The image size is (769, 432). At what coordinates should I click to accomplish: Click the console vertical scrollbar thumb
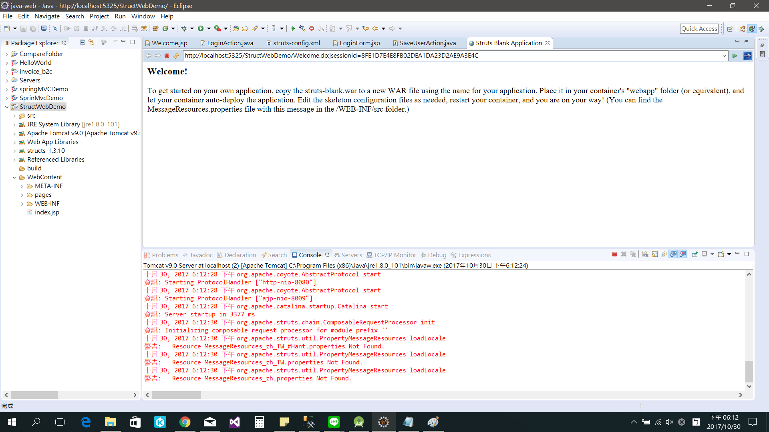pyautogui.click(x=749, y=371)
